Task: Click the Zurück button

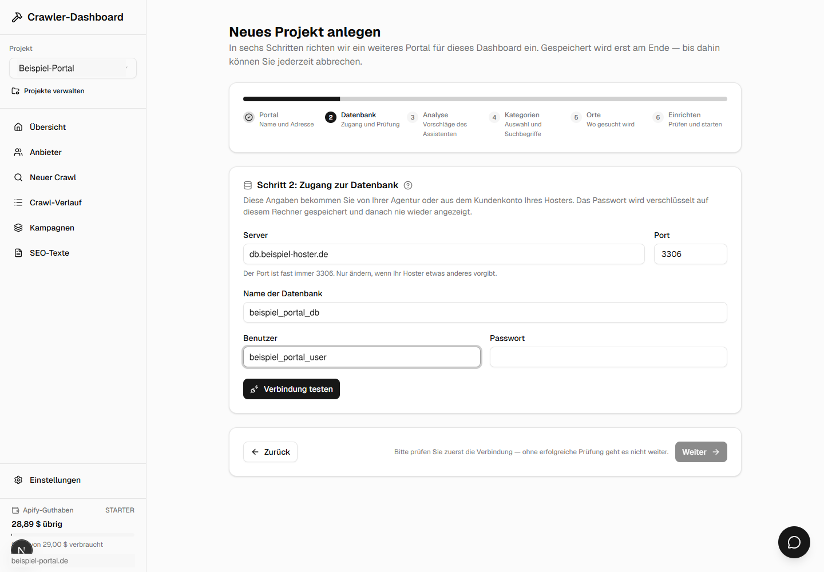Action: point(270,452)
